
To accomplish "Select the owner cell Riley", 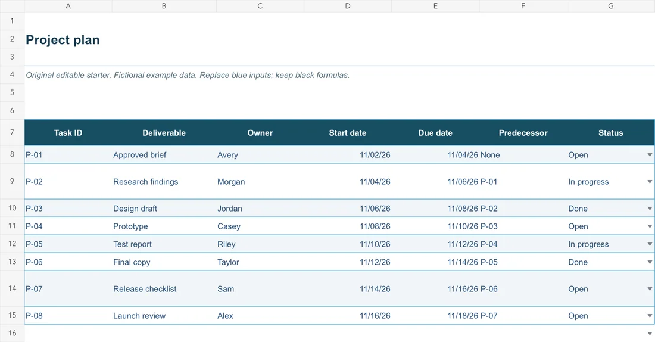I will 260,244.
